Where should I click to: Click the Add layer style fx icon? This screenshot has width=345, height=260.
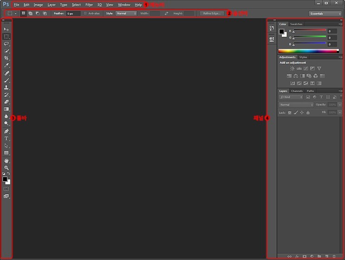tap(297, 256)
